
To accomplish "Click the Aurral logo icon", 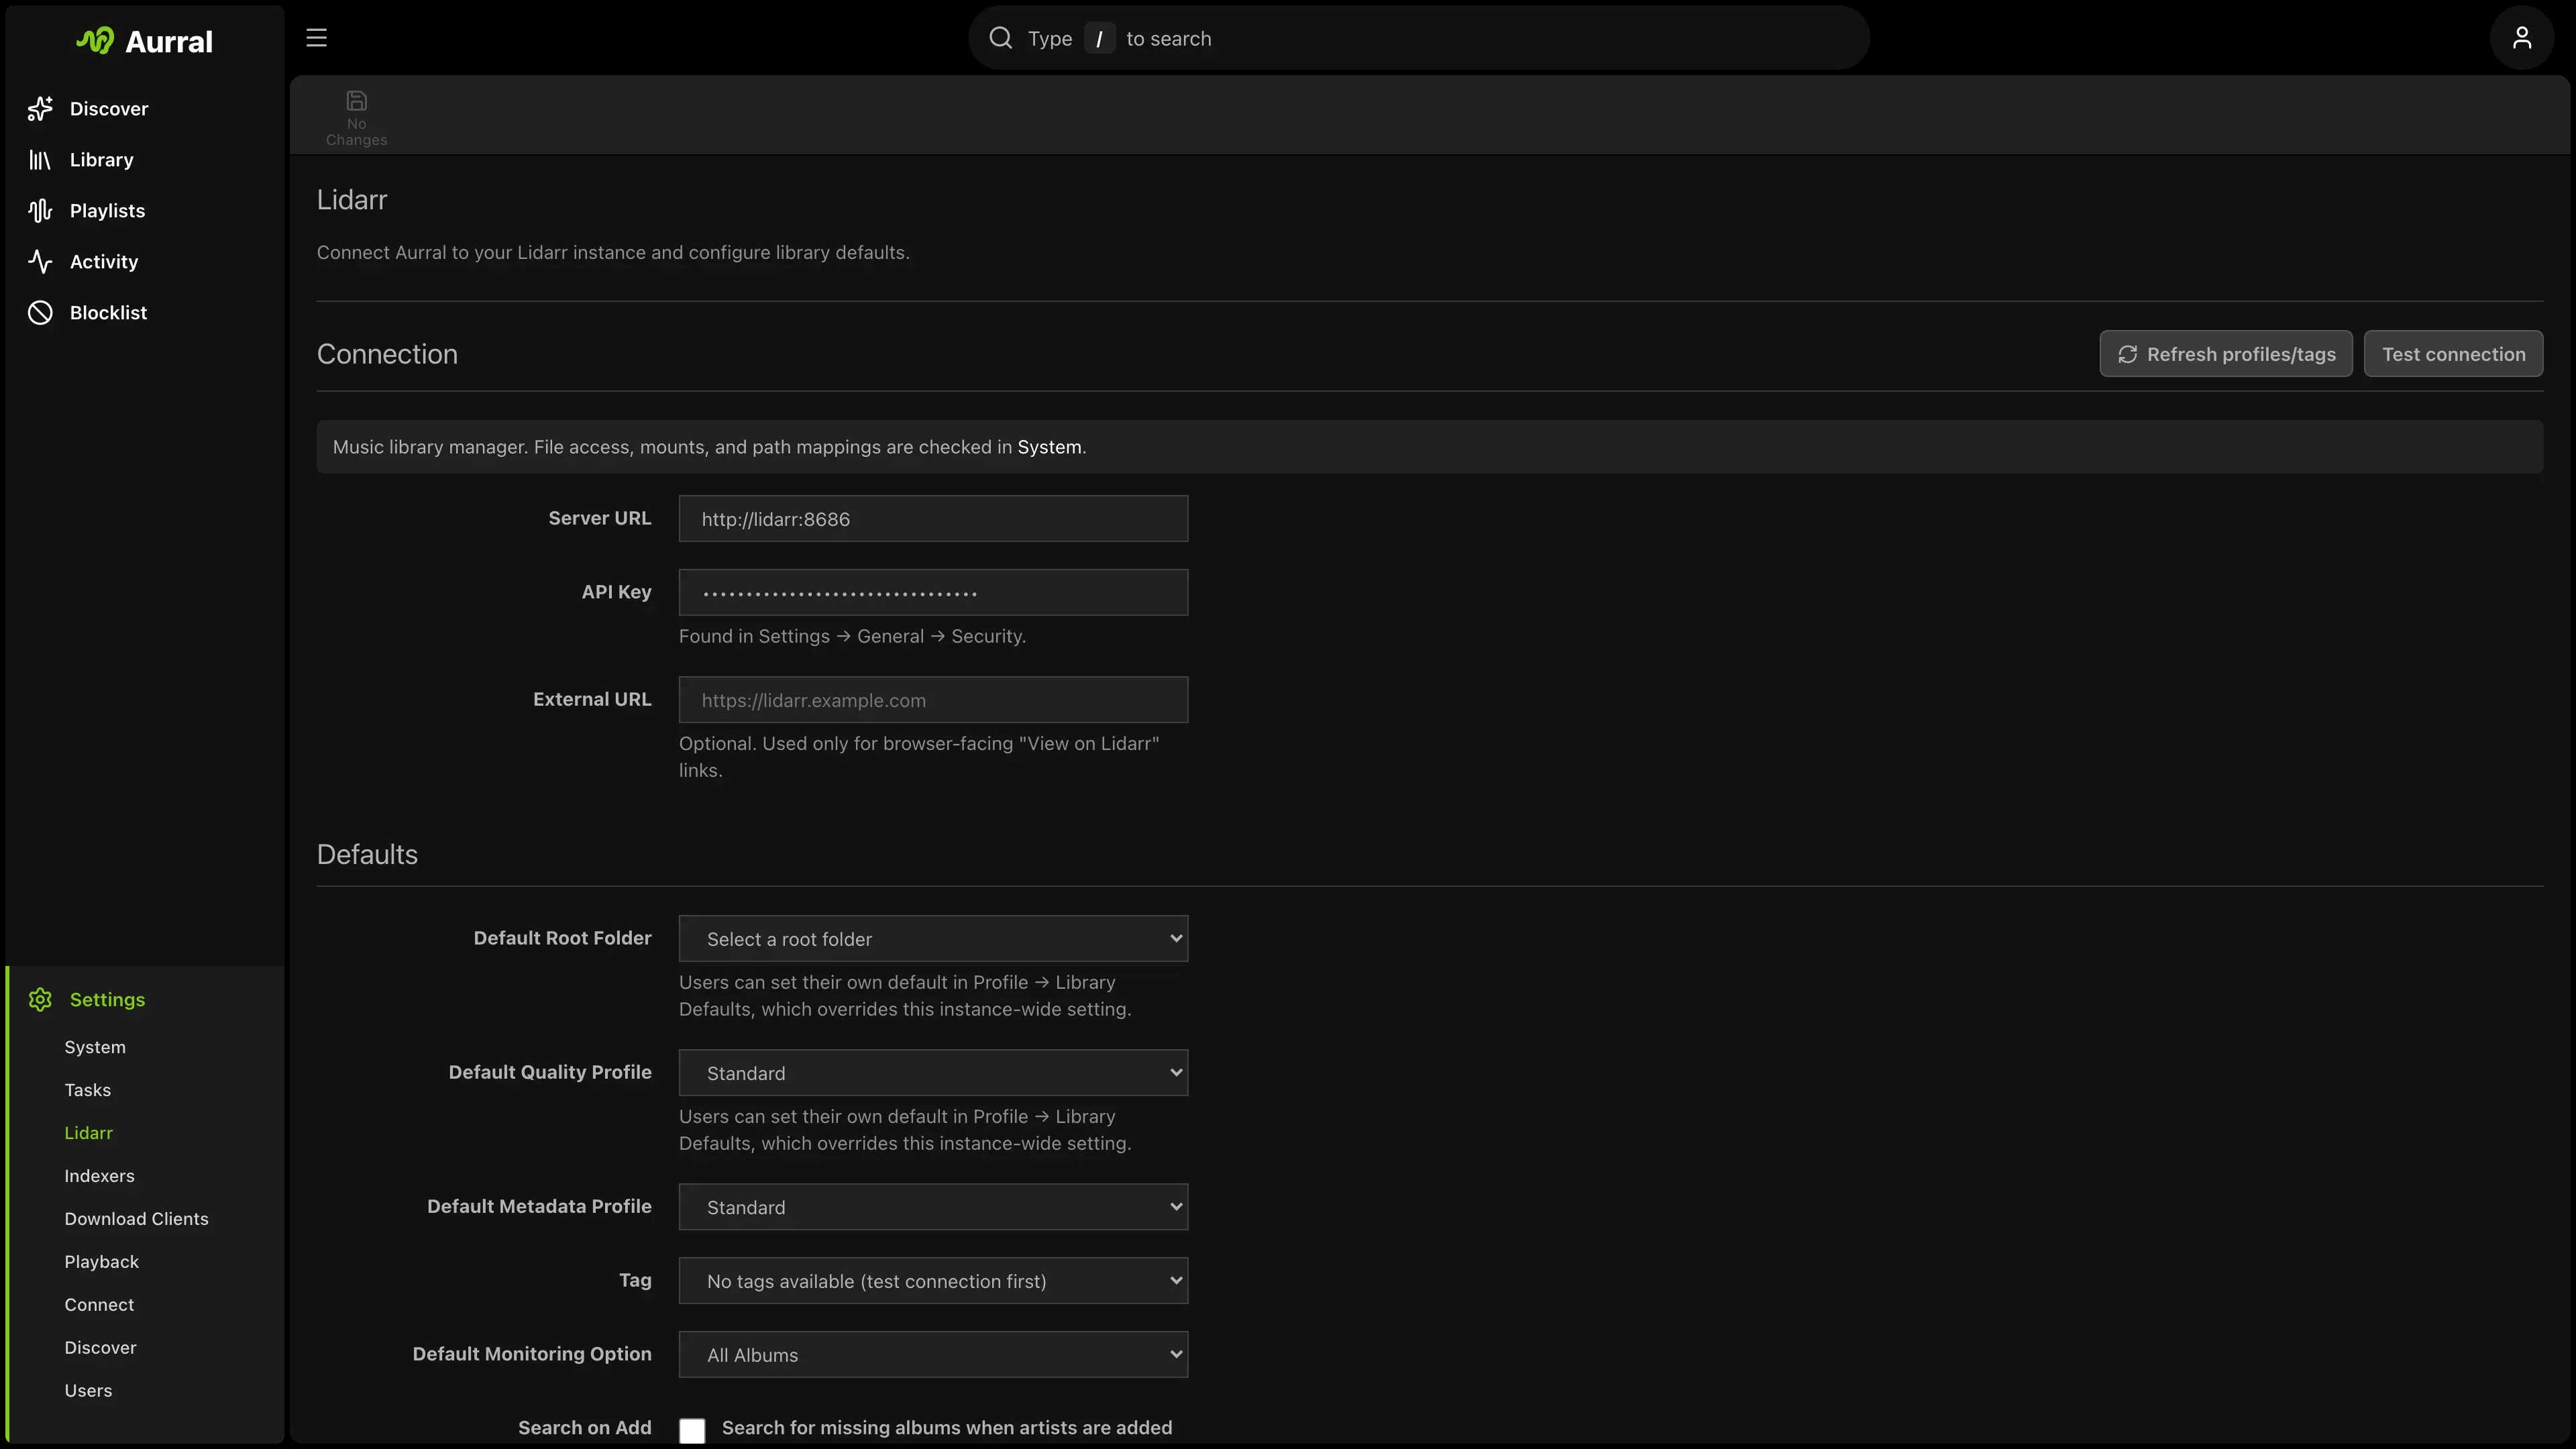I will point(95,41).
